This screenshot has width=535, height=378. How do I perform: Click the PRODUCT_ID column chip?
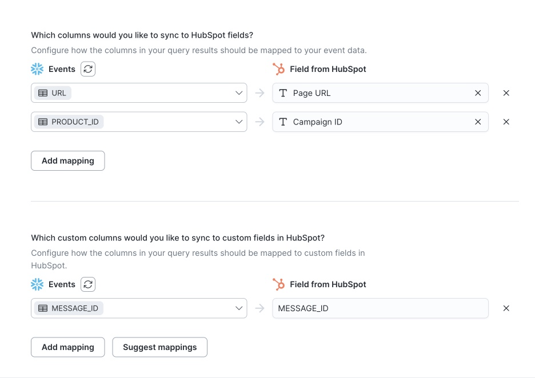(x=69, y=122)
